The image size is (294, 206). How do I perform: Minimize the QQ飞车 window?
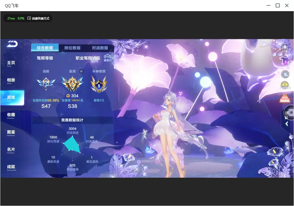[x=268, y=5]
